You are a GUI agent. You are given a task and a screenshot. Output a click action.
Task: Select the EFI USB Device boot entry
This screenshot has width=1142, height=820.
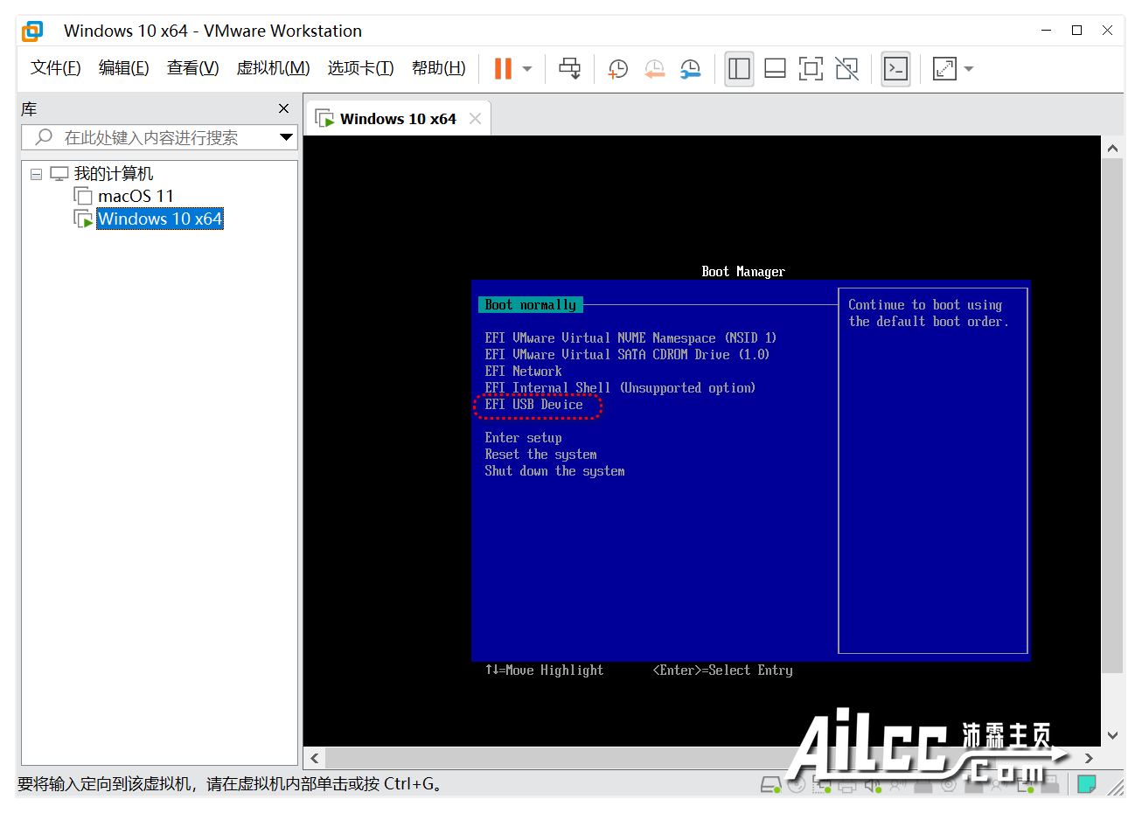coord(533,405)
